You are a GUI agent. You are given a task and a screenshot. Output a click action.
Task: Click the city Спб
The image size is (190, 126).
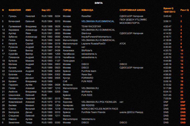pyautogui.click(x=65, y=81)
